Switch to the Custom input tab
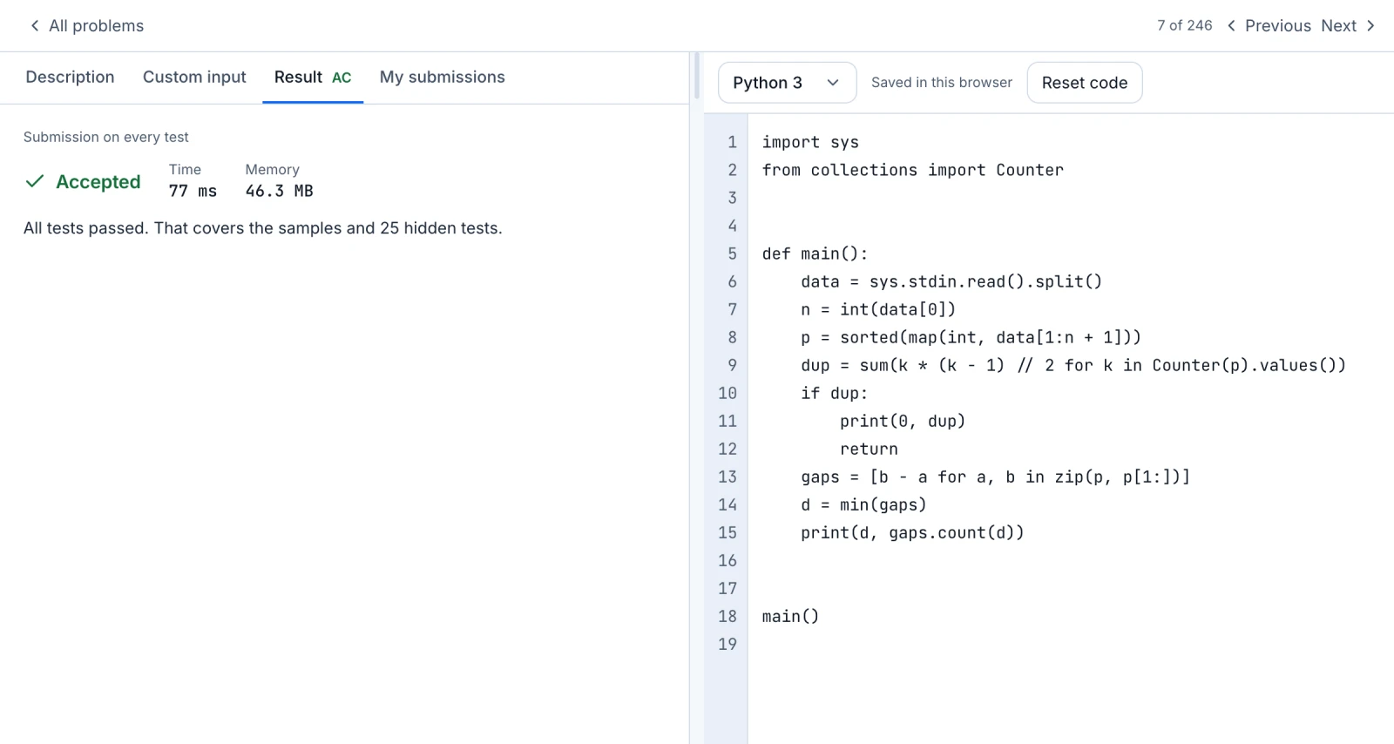Screen dimensions: 1394x744 click(194, 78)
